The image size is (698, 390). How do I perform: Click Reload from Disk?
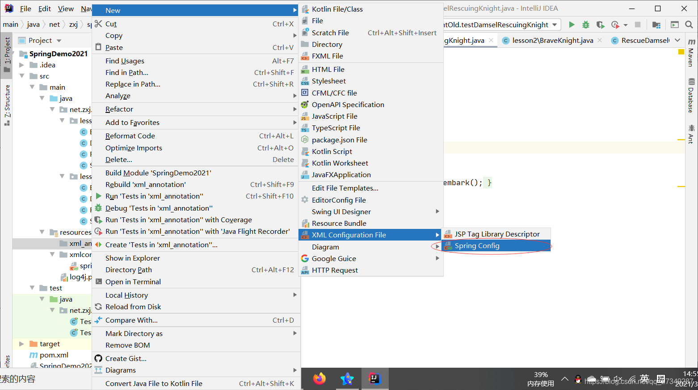(x=196, y=307)
